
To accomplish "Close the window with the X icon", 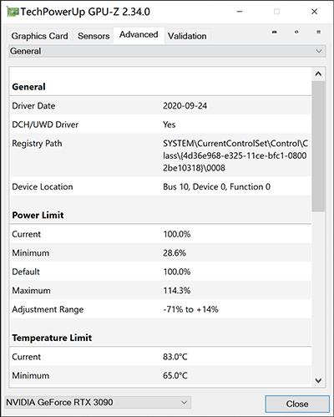I will pos(314,12).
